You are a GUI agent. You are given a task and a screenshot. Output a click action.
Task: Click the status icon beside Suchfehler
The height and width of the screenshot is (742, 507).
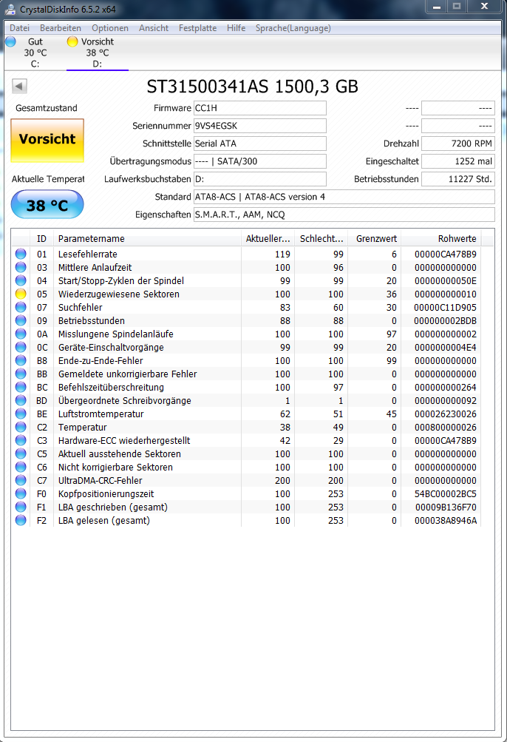[x=21, y=307]
